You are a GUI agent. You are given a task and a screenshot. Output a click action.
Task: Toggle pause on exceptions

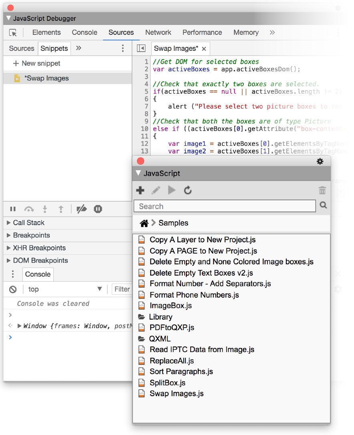pyautogui.click(x=98, y=209)
